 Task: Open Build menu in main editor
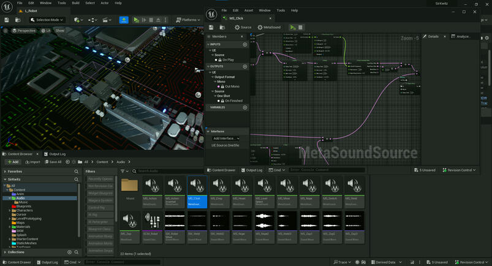[x=75, y=3]
